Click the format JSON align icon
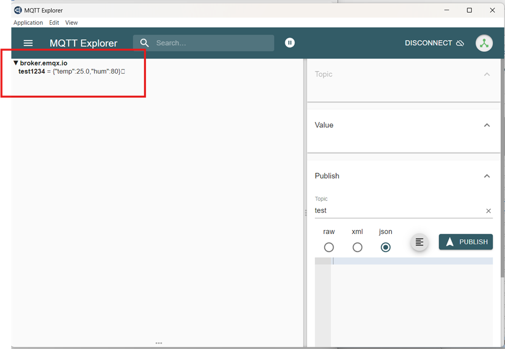Screen dimensions: 505x349 point(420,242)
